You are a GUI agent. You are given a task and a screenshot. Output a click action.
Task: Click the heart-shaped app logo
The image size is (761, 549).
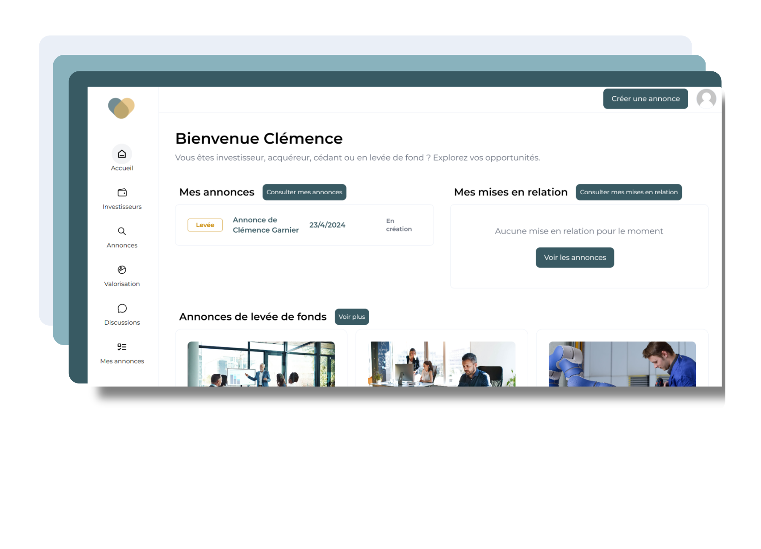121,108
